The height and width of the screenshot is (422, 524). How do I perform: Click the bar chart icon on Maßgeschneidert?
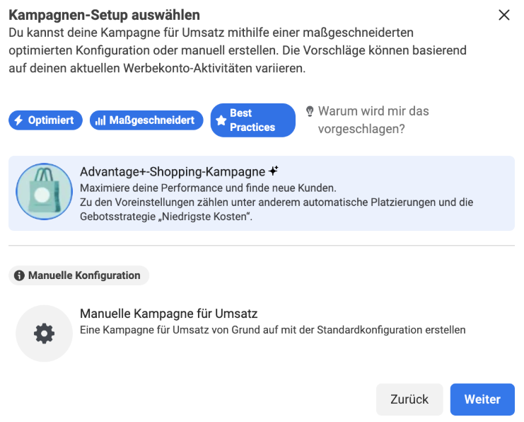click(100, 120)
